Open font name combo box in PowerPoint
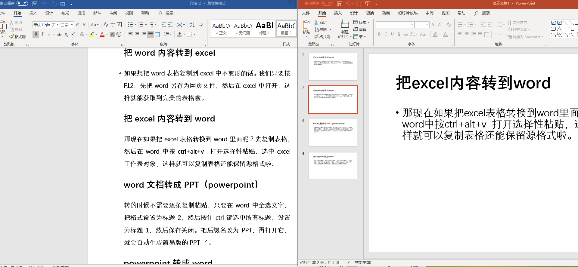 (395, 25)
